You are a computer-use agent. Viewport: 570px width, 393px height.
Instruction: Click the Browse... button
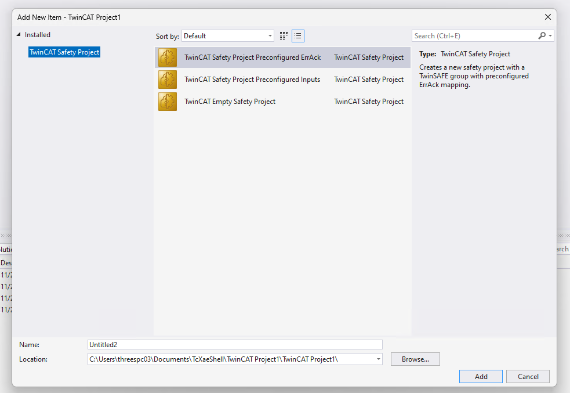415,359
